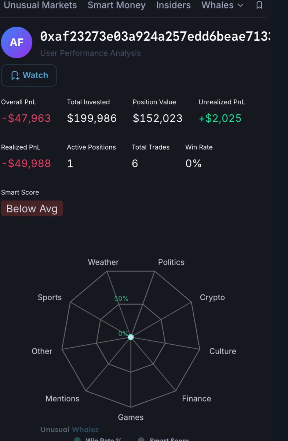Image resolution: width=288 pixels, height=441 pixels.
Task: Click the Unusual Whales watermark logo
Action: (x=69, y=429)
